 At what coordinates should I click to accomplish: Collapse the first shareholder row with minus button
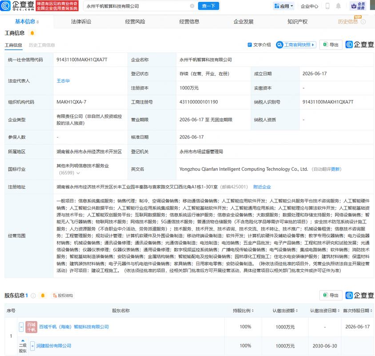pos(21,327)
